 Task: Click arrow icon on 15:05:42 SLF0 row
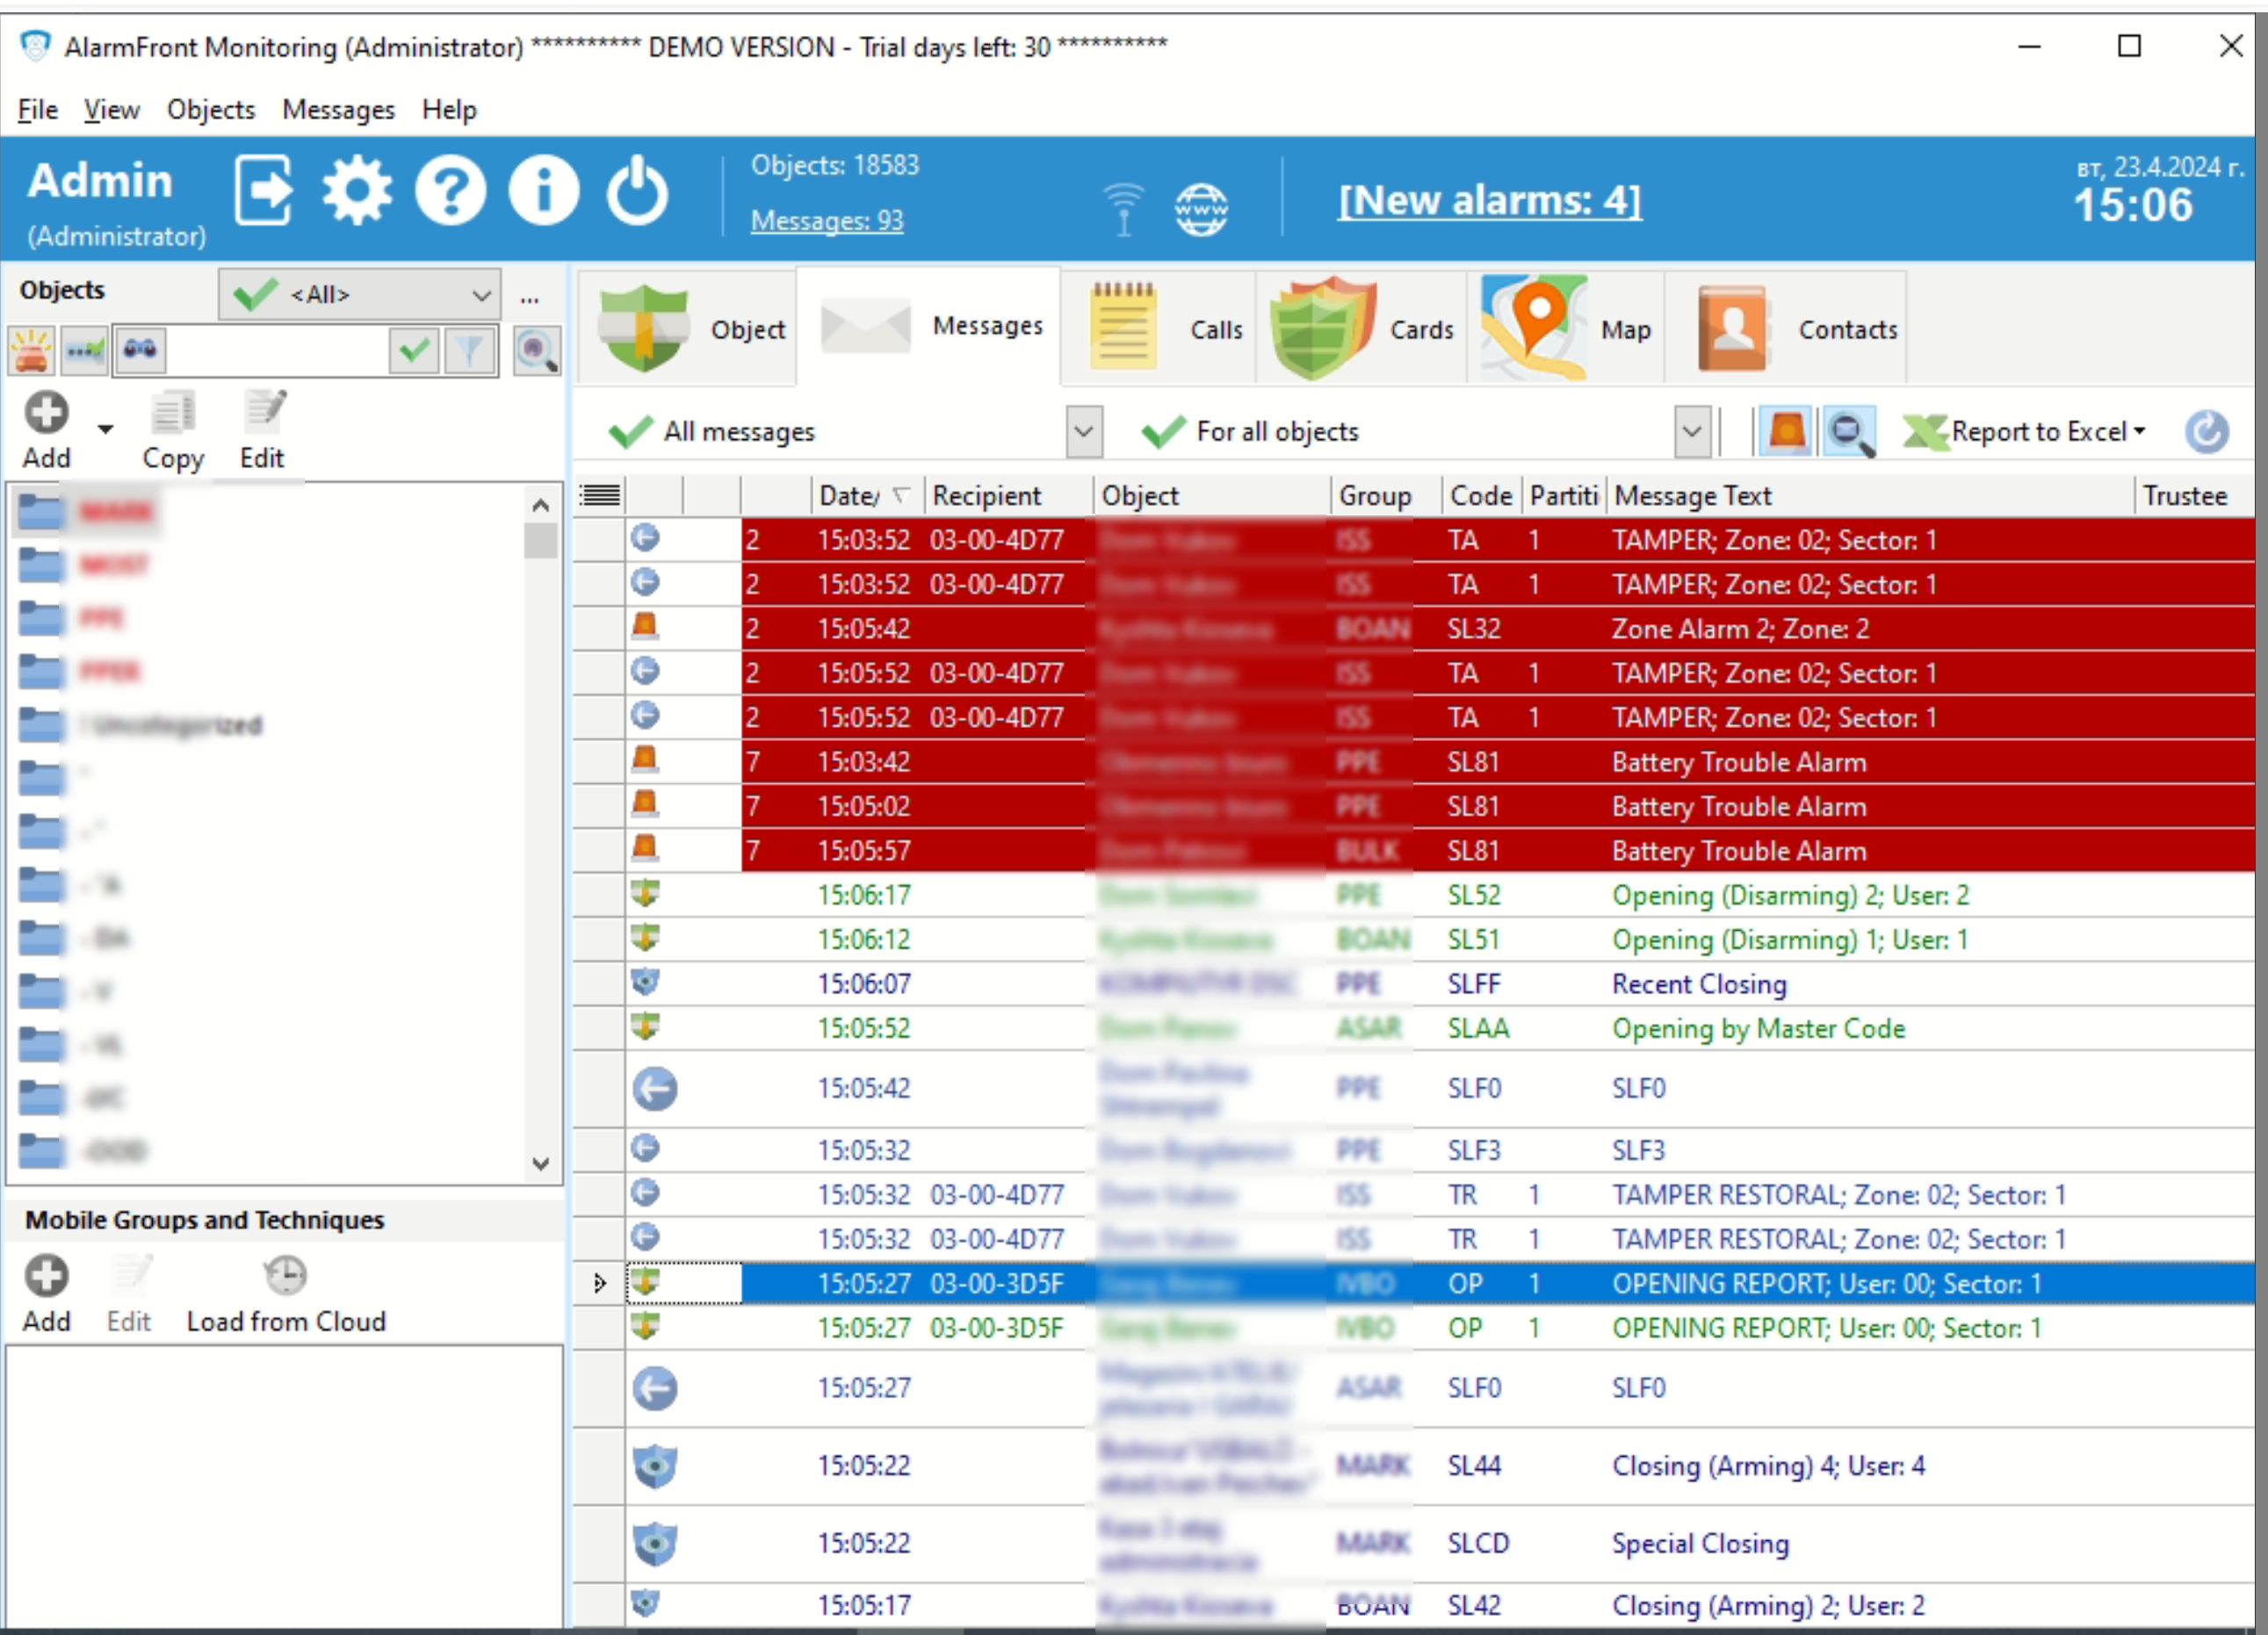pos(655,1088)
